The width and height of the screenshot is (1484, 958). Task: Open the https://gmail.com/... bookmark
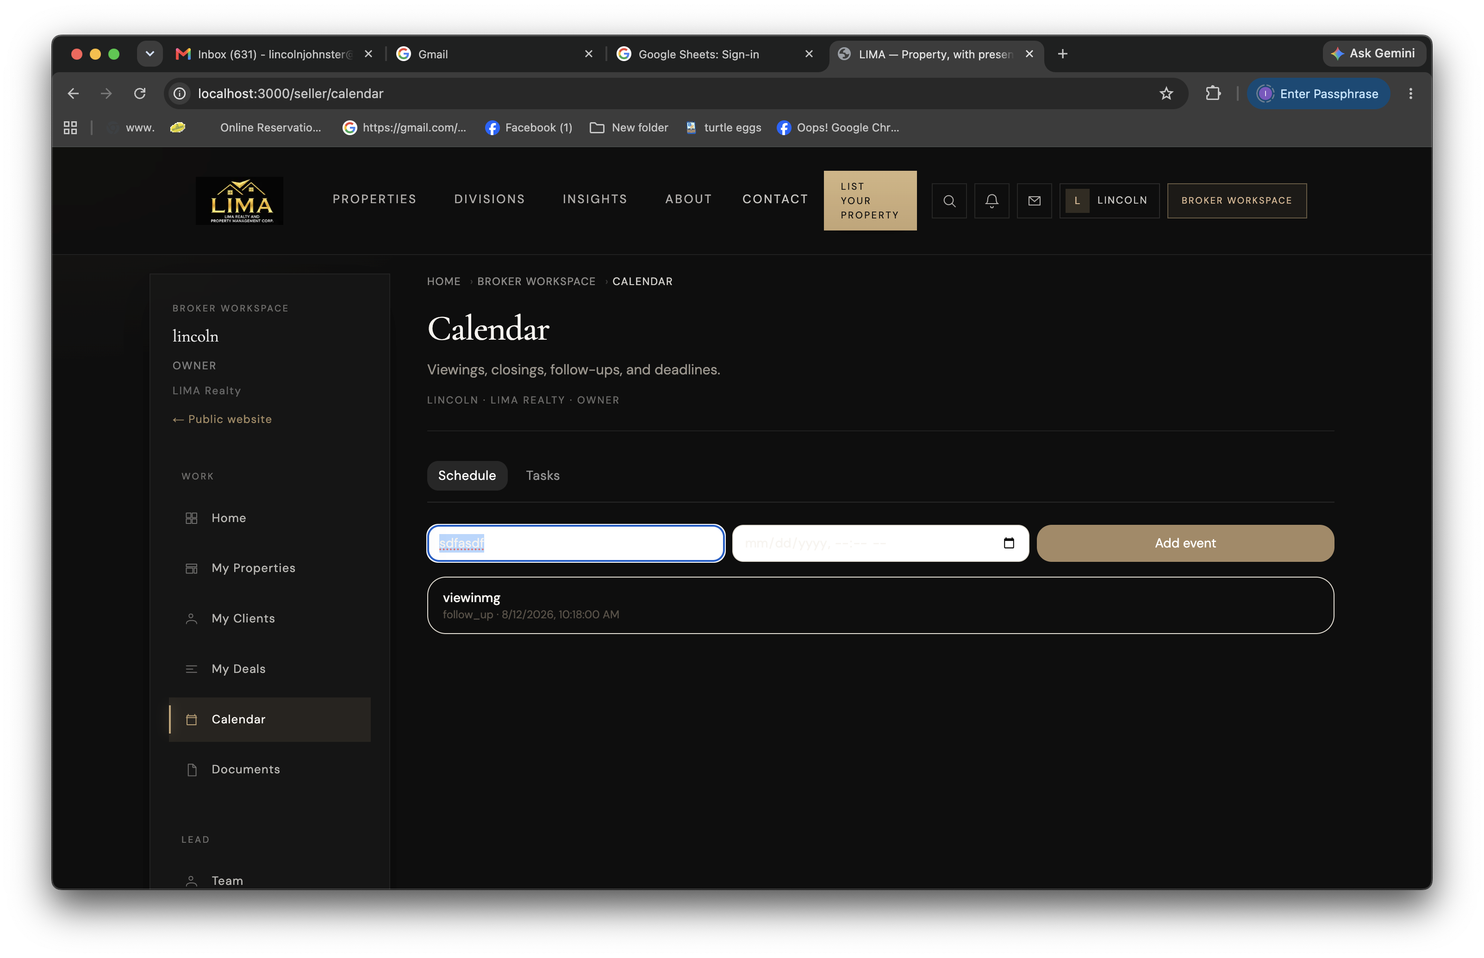405,128
